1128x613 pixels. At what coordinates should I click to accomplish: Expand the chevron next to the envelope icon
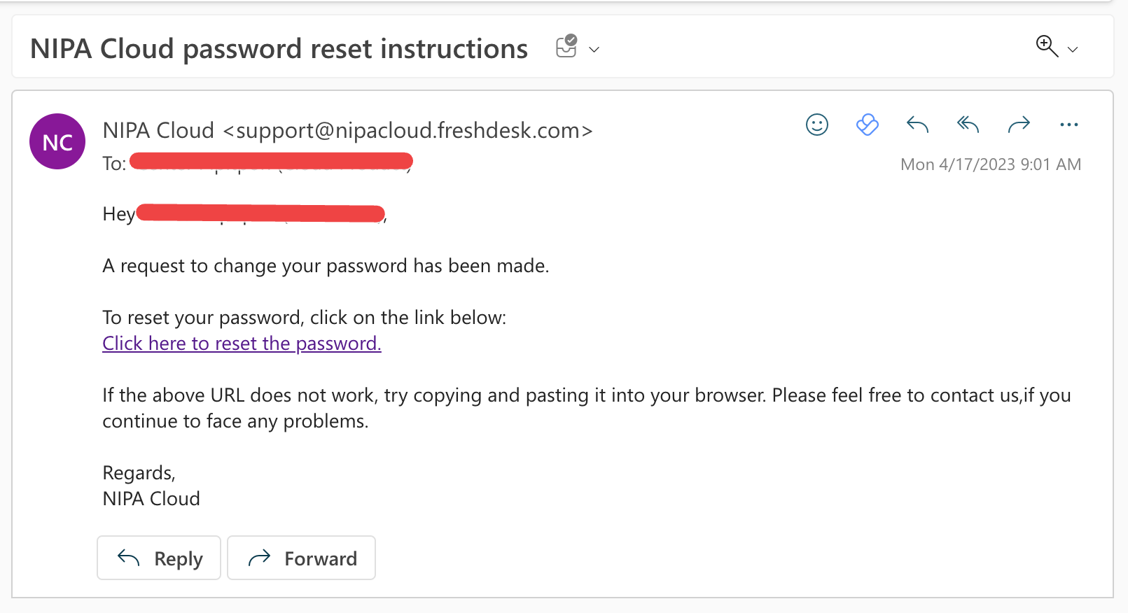[594, 50]
